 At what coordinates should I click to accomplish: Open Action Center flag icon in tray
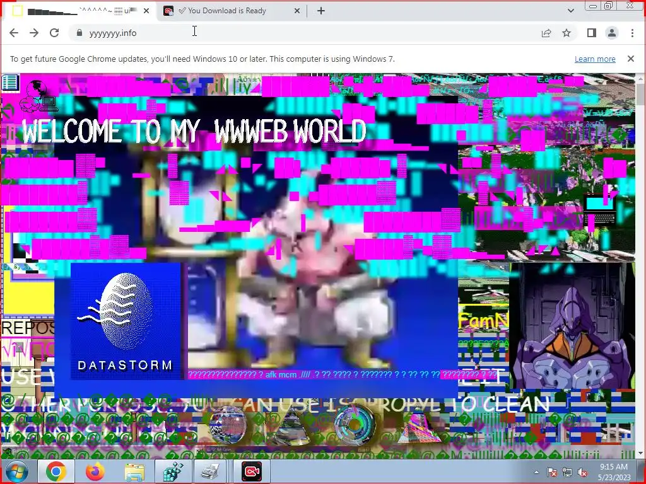pos(551,472)
